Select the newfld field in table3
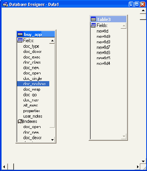Image resolution: width=147 pixels, height=171 pixels. 103,31
